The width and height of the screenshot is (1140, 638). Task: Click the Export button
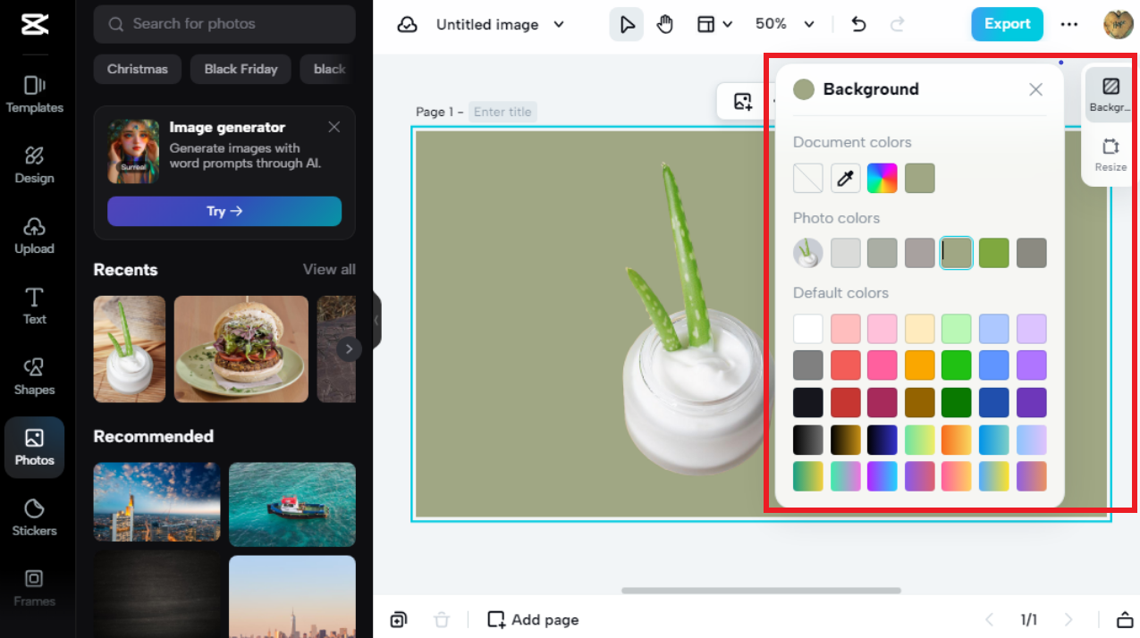tap(1008, 24)
